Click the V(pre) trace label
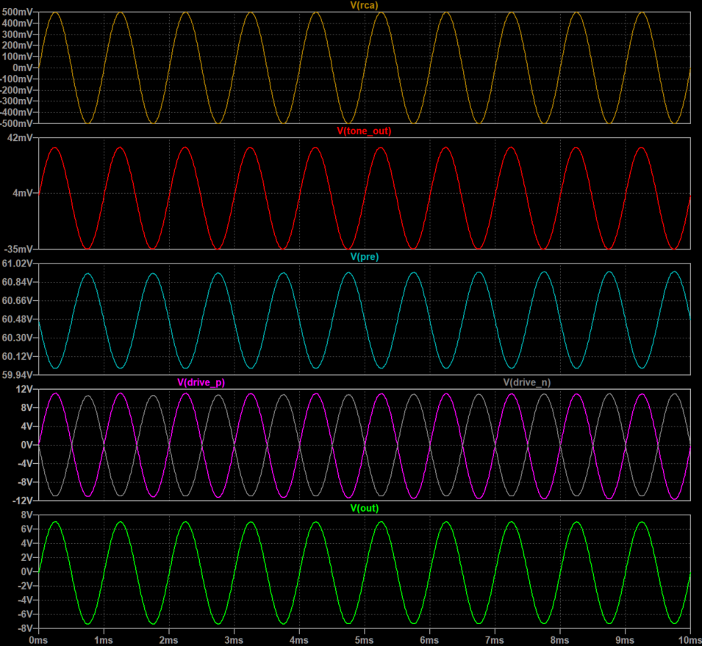702x646 pixels. tap(363, 257)
